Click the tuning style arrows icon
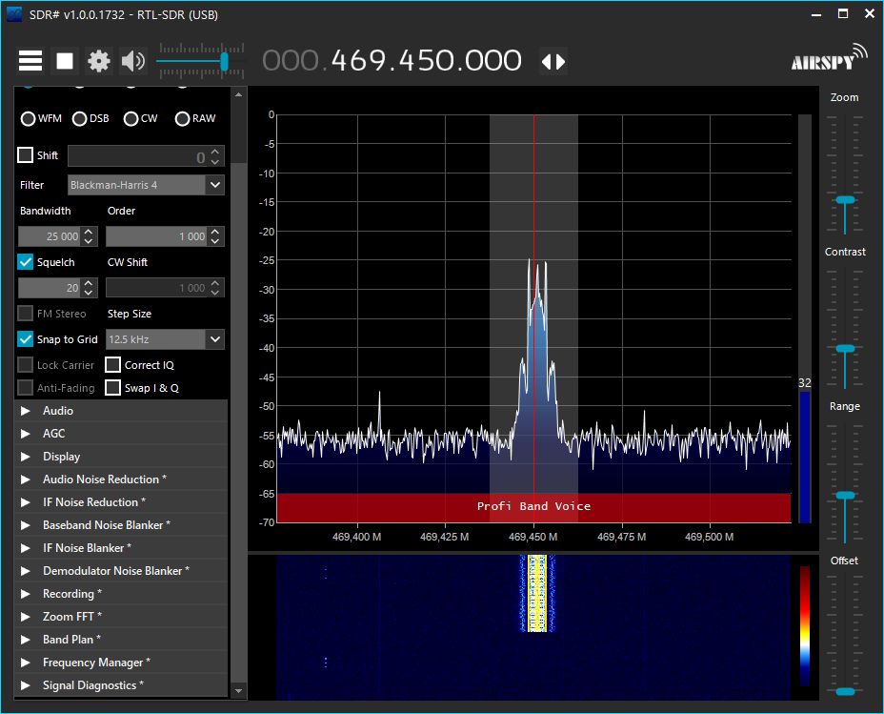The image size is (884, 714). tap(553, 61)
